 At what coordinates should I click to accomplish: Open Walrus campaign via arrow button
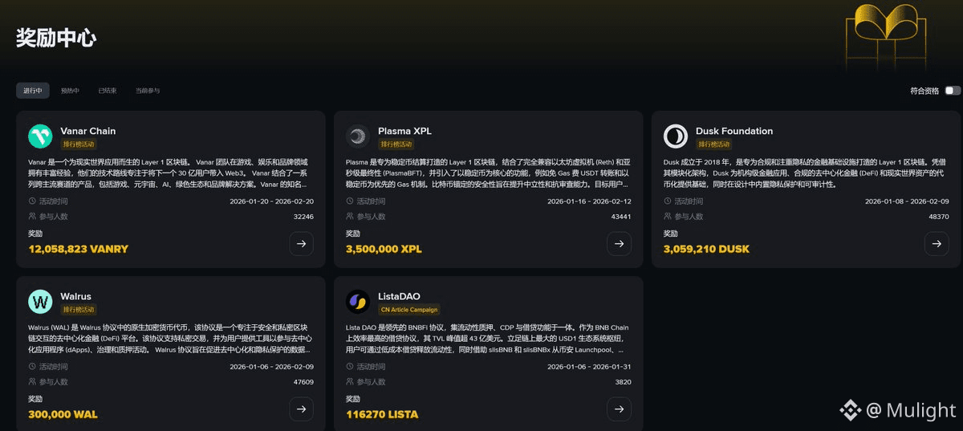coord(301,409)
